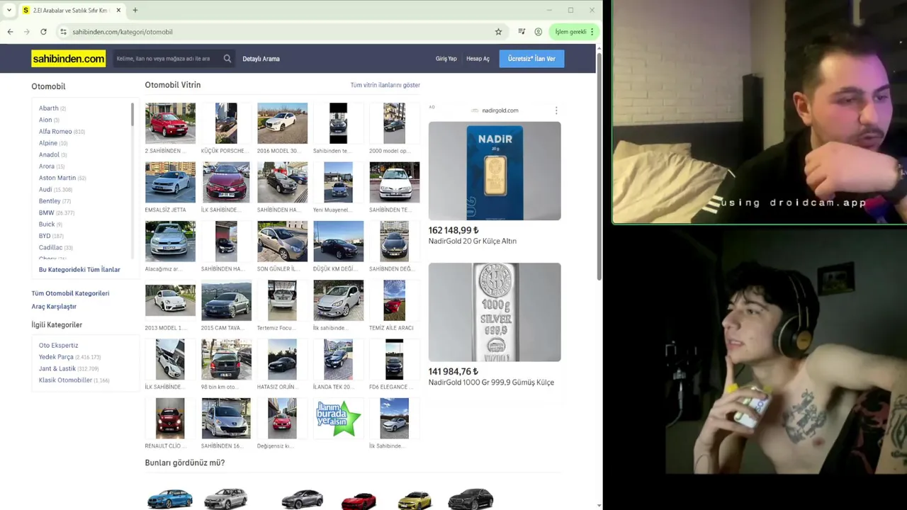Click Giriş Yap
The image size is (907, 510).
[x=446, y=59]
